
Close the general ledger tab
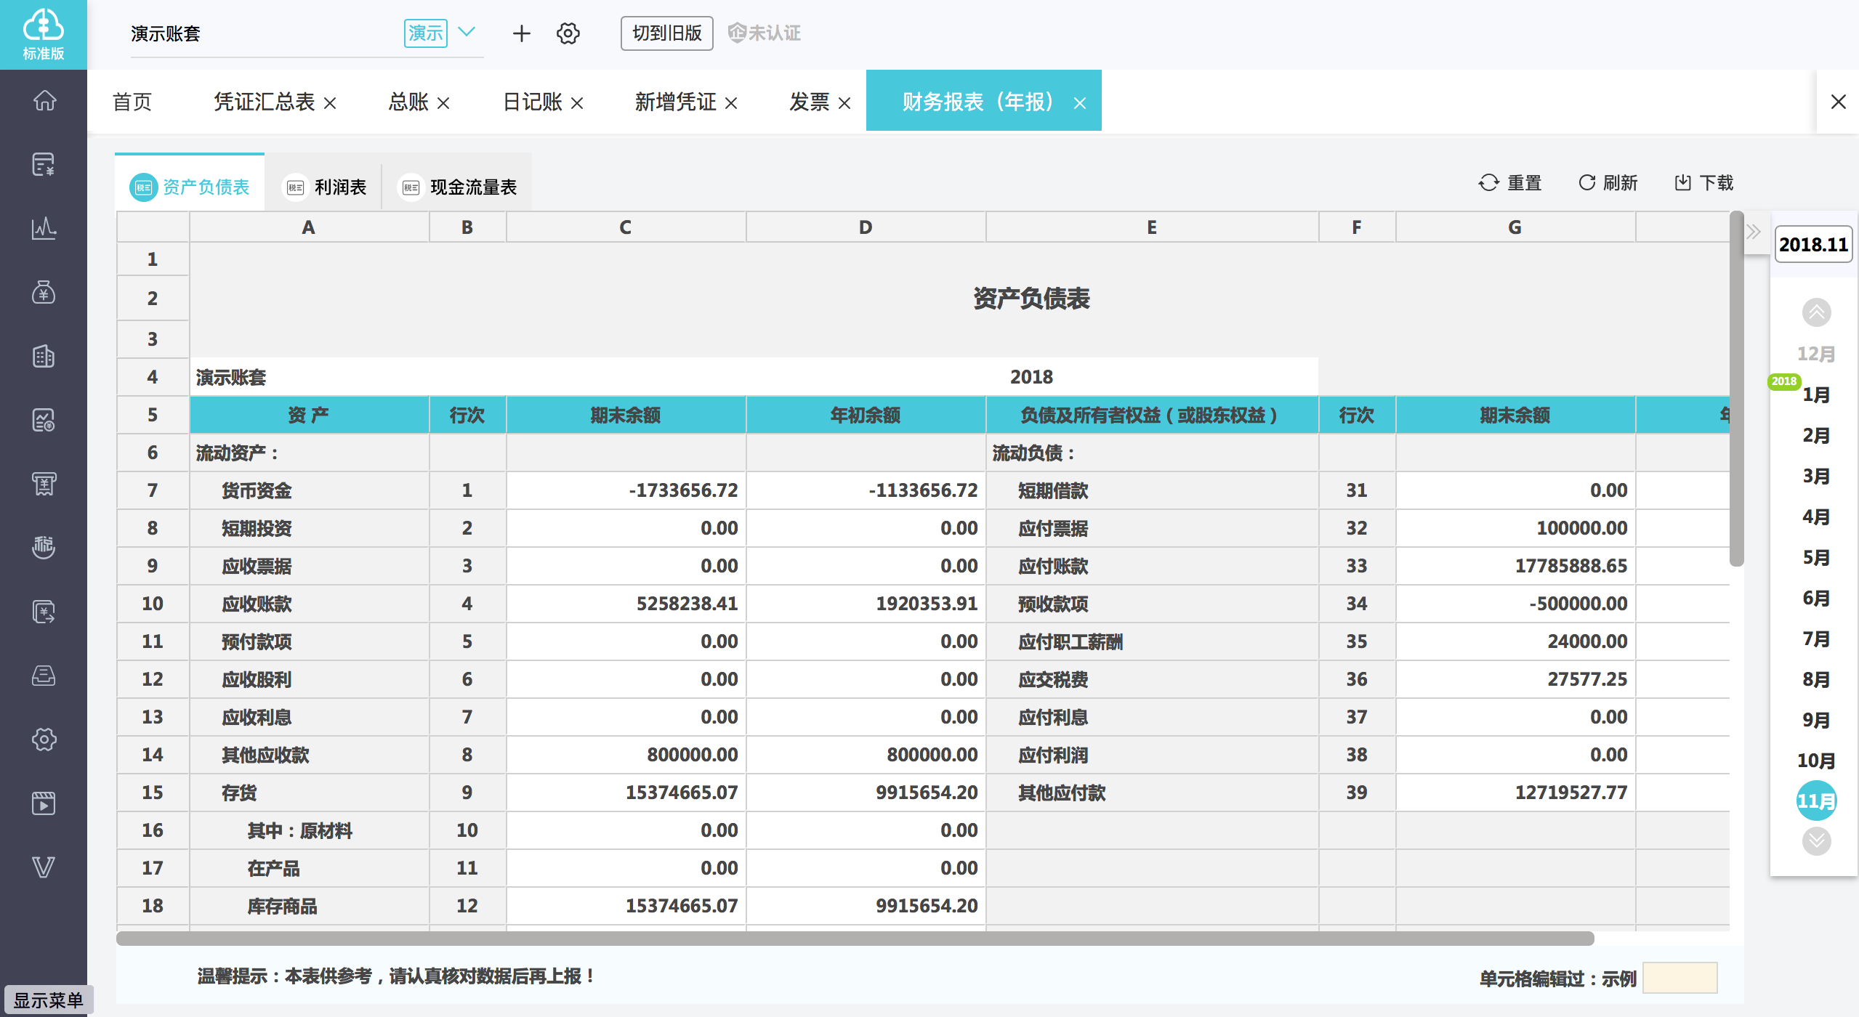click(x=443, y=103)
